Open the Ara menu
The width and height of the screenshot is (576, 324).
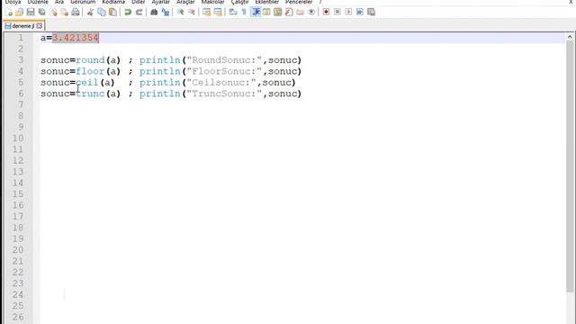click(x=59, y=2)
